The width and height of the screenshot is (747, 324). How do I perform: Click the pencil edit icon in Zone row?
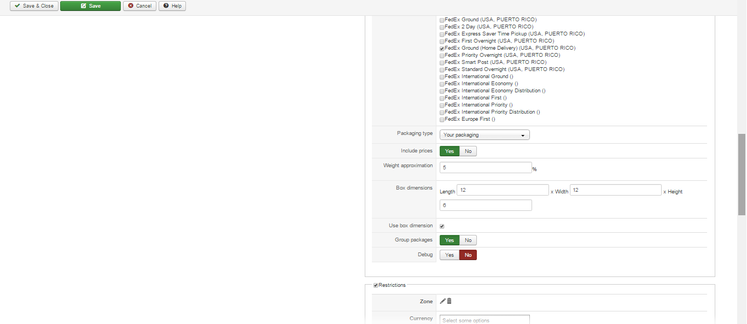click(443, 301)
